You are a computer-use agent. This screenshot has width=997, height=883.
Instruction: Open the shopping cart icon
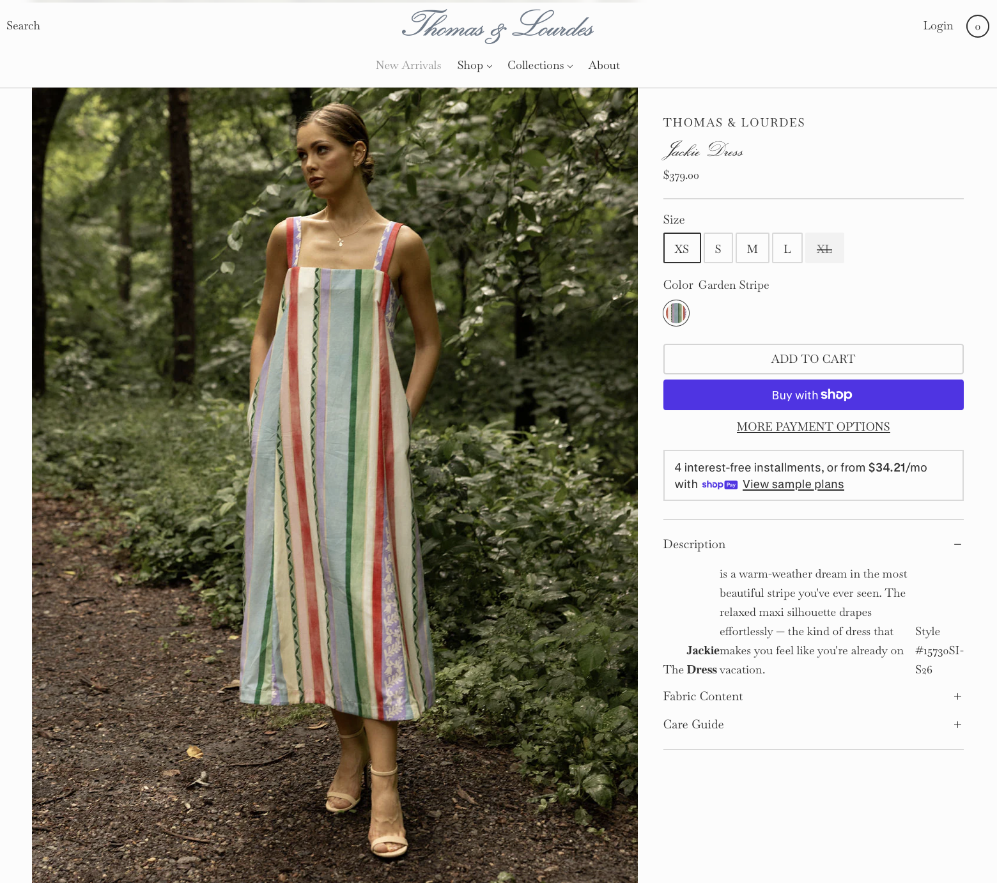click(x=977, y=26)
